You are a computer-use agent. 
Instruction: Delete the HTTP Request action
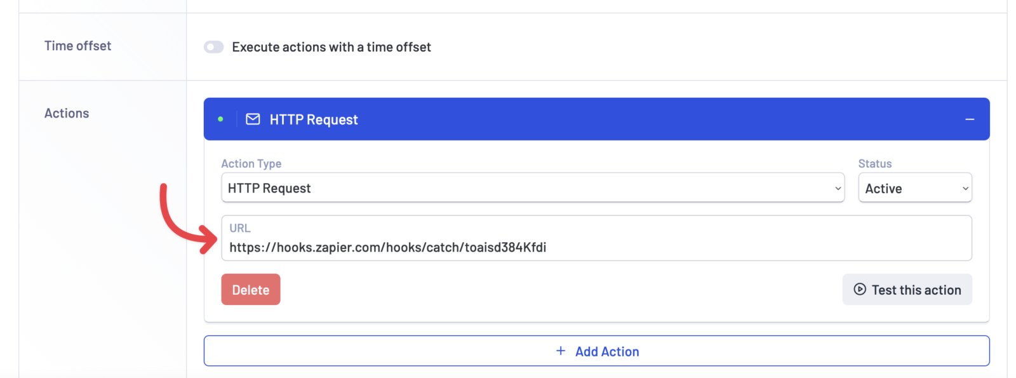(250, 289)
